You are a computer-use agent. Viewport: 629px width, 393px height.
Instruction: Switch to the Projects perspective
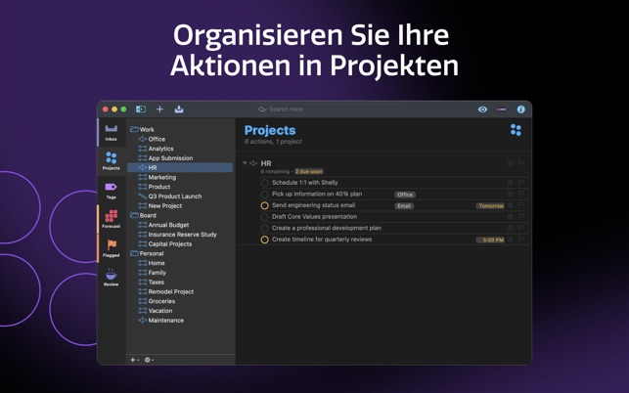pyautogui.click(x=112, y=160)
